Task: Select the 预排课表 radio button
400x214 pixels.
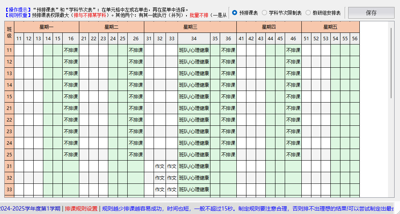Action: pos(235,13)
